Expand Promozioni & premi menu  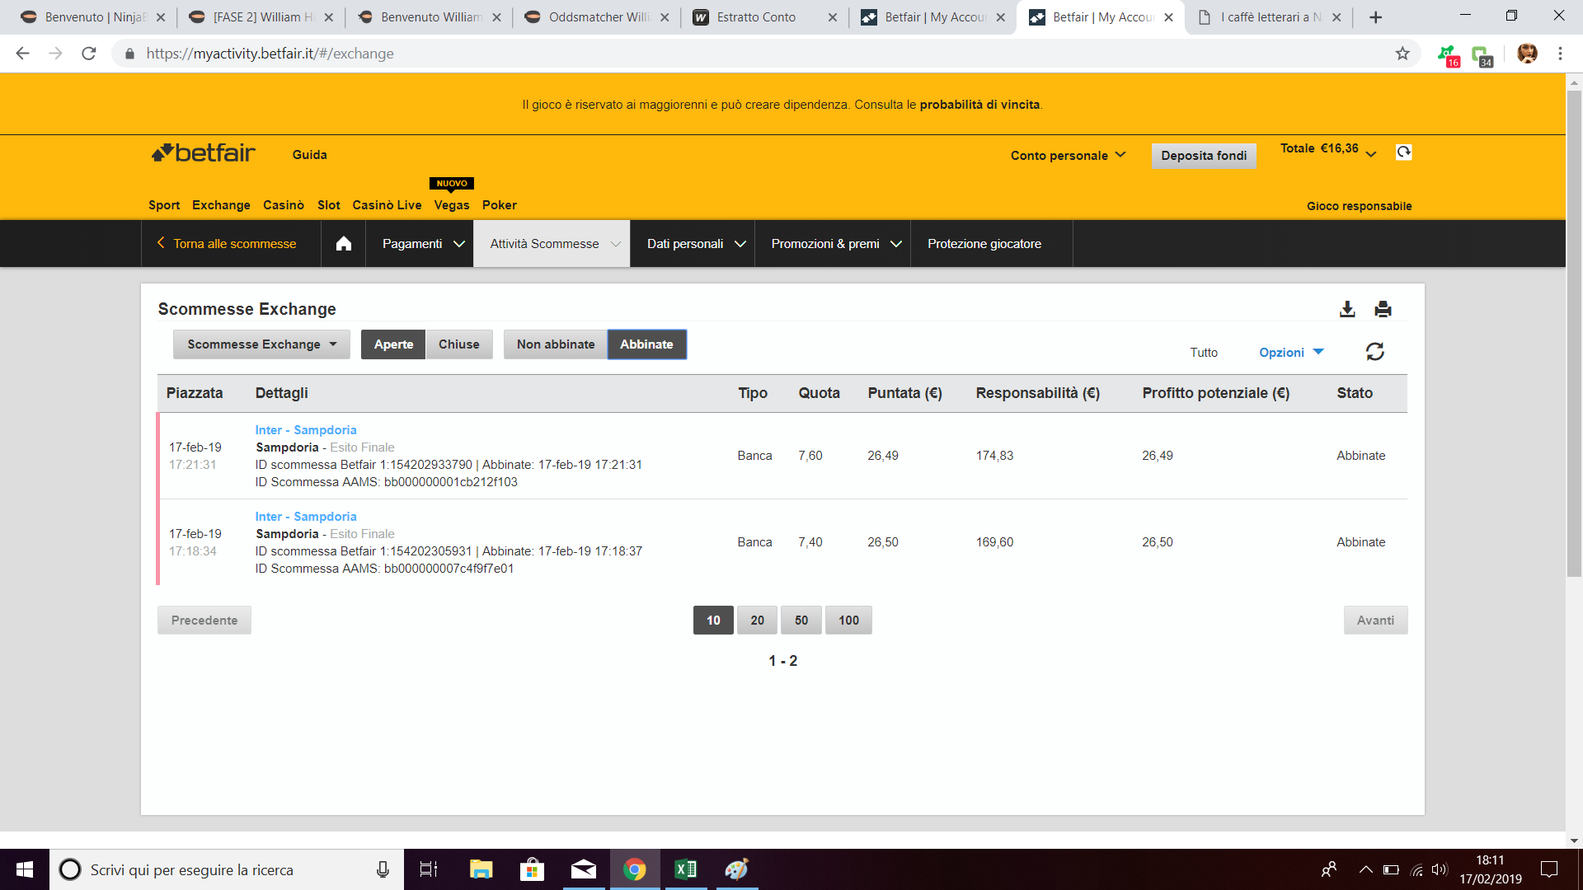pos(833,244)
